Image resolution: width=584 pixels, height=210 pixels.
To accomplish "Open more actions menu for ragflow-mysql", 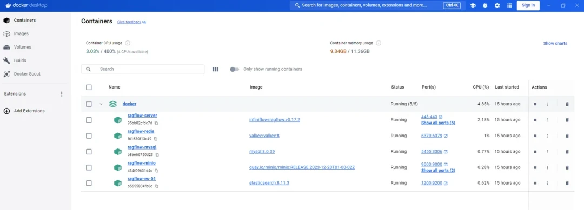I will pos(547,152).
